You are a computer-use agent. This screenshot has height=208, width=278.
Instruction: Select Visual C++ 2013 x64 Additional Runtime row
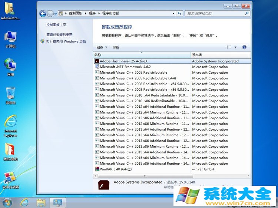point(172,129)
